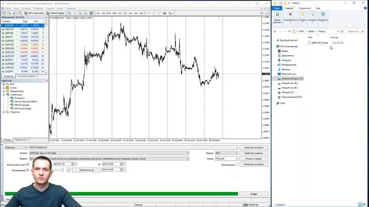The image size is (369, 207).
Task: Click the zoom in chart magnifier icon
Action: (x=70, y=13)
